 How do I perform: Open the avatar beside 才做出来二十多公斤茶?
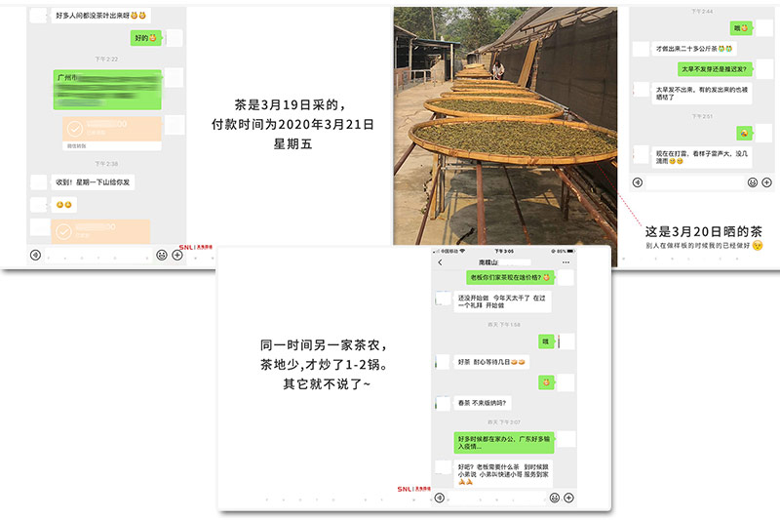(x=641, y=49)
